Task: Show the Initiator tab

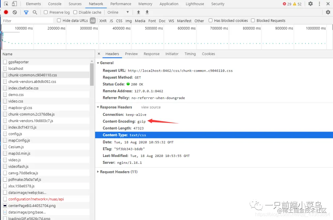Action: coord(172,54)
